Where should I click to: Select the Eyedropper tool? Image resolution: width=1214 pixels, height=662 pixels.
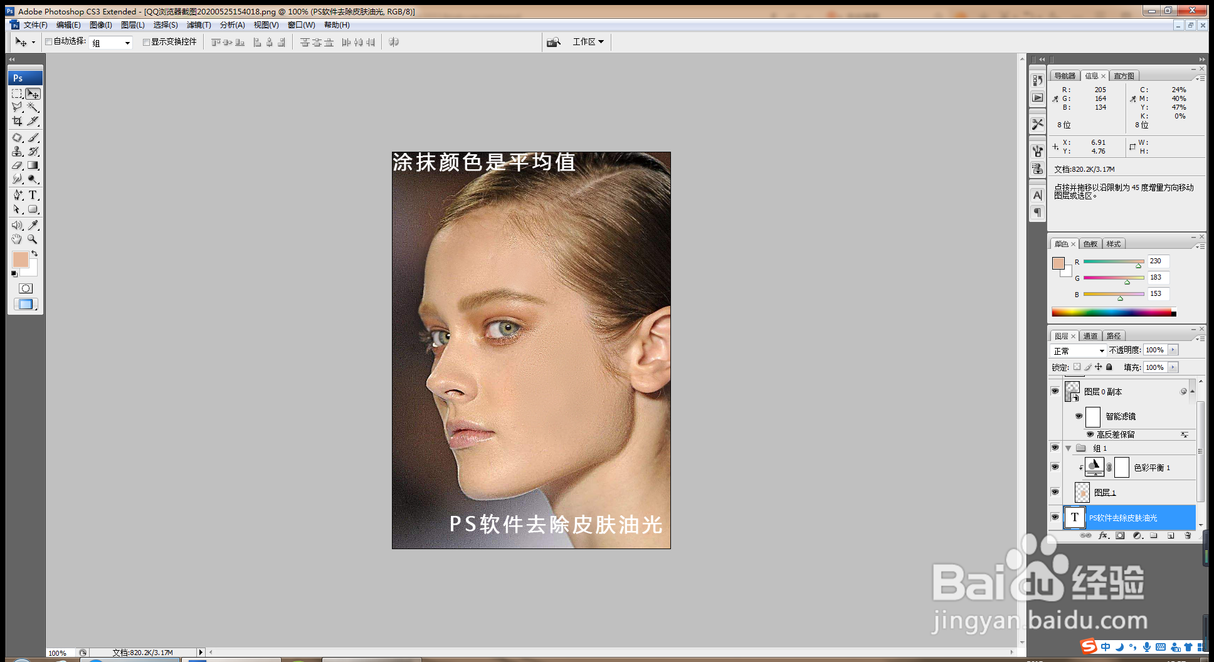tap(33, 225)
